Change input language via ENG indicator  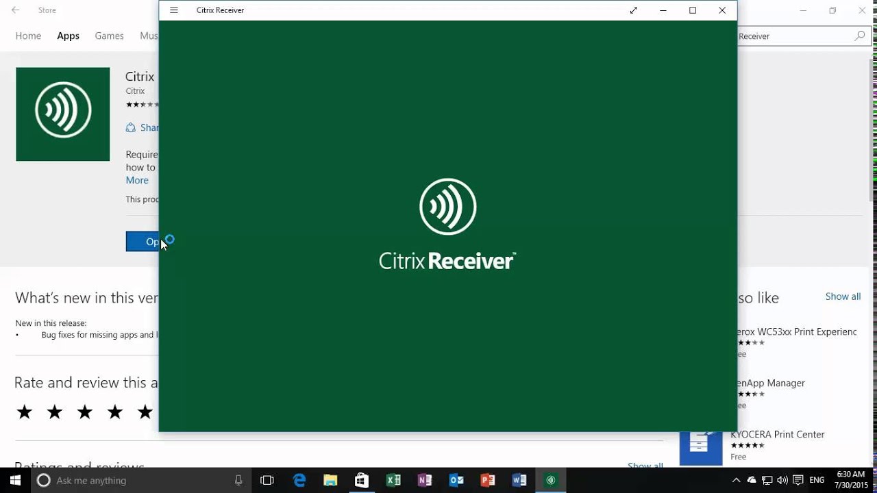click(817, 480)
